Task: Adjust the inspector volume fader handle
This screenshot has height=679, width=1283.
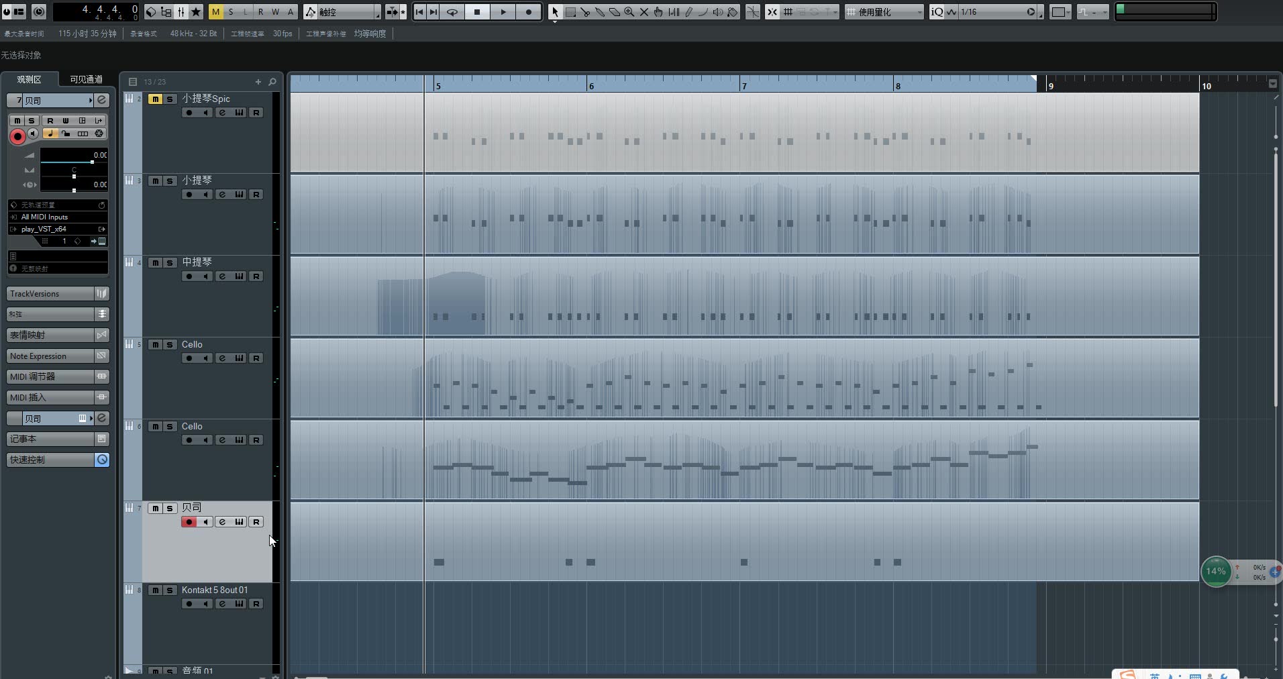Action: (x=92, y=162)
